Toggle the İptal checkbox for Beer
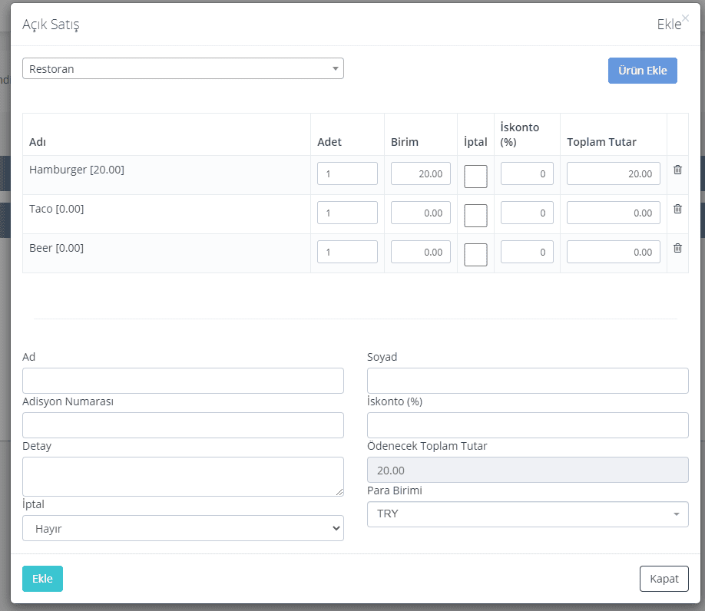Viewport: 705px width, 611px height. tap(475, 255)
